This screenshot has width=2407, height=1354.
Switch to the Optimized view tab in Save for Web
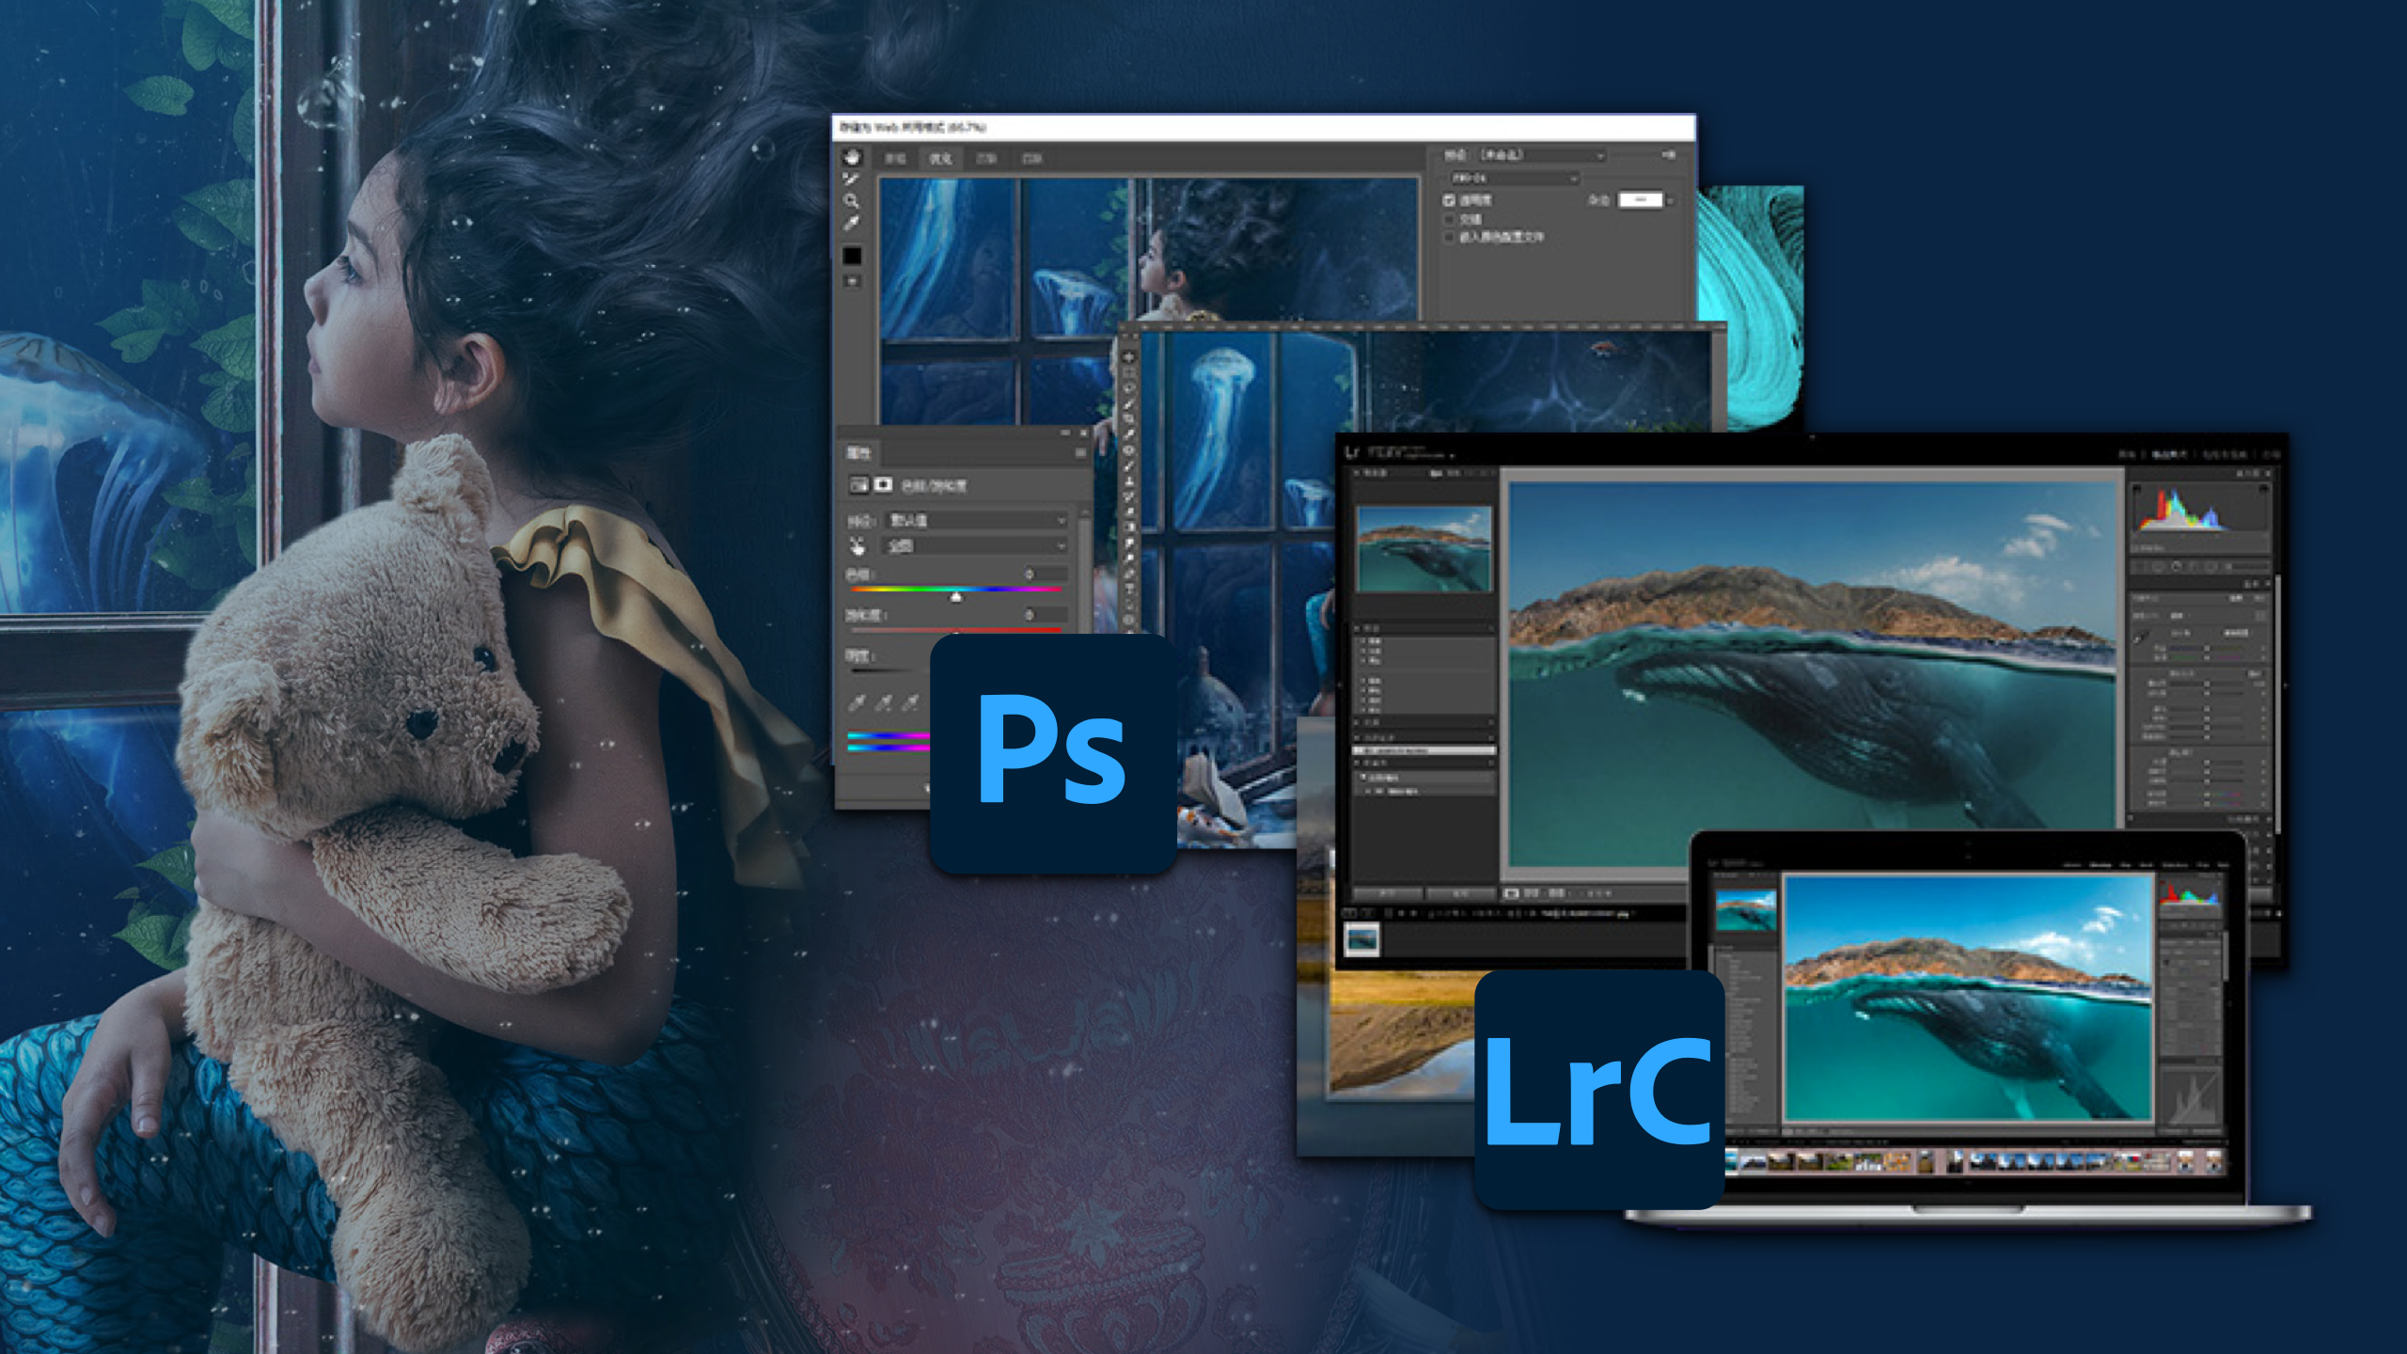(940, 159)
